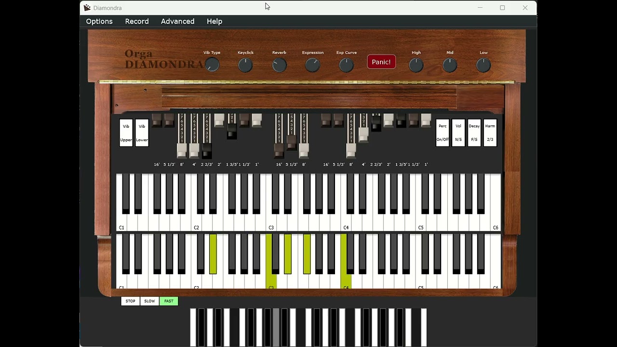Click the 2' drawbar in the right group
Screen dimensions: 617x347
(389, 120)
